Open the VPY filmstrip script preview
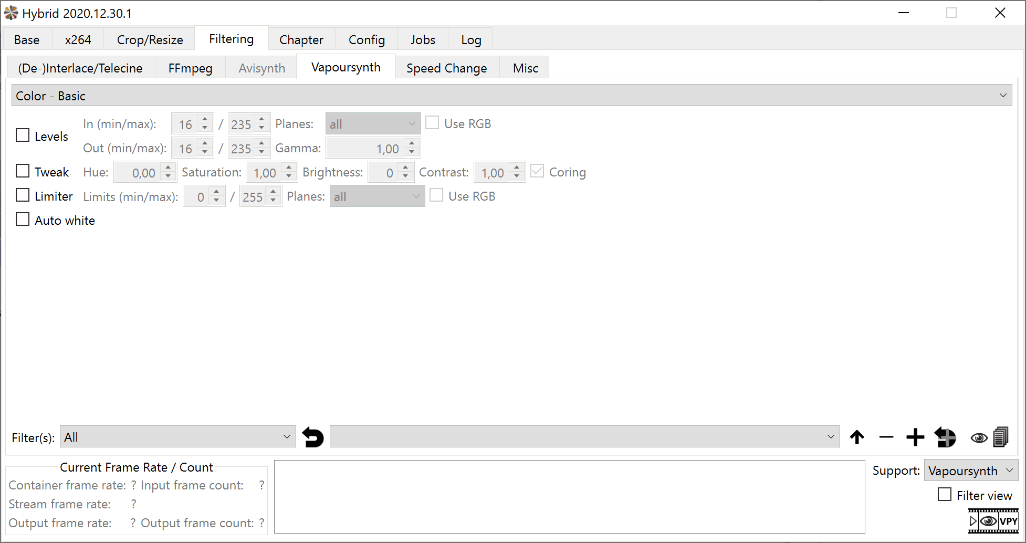This screenshot has height=543, width=1026. point(993,521)
